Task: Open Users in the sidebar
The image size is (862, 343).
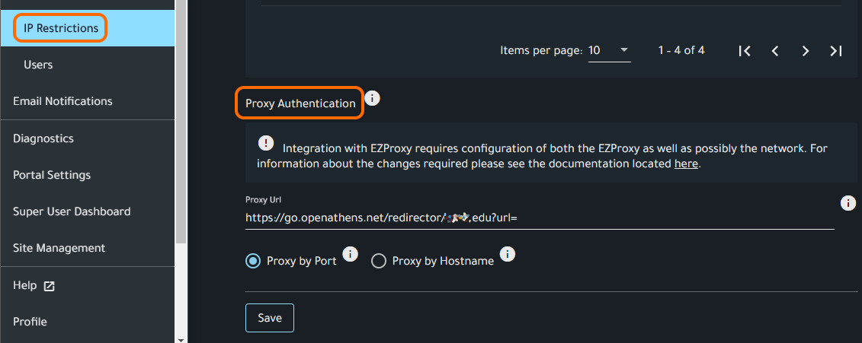Action: click(38, 65)
